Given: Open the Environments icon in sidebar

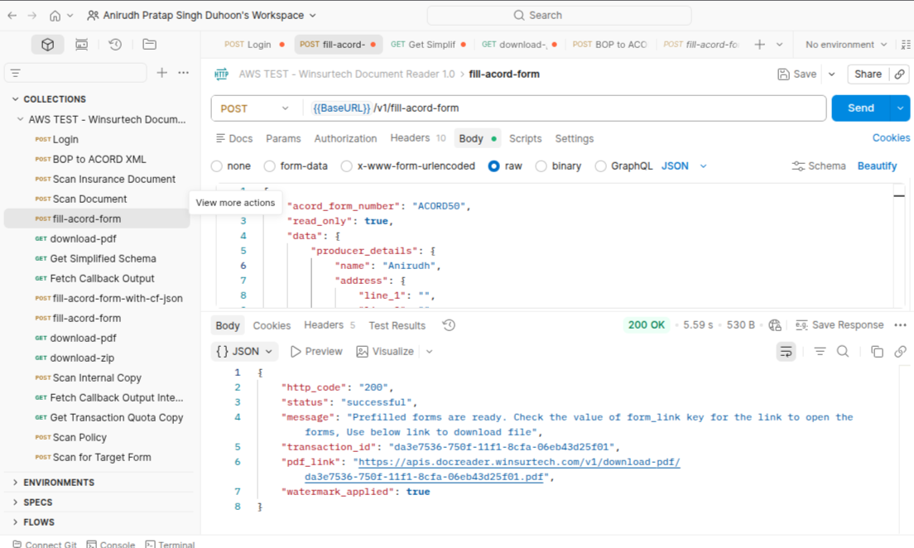Looking at the screenshot, I should (82, 45).
